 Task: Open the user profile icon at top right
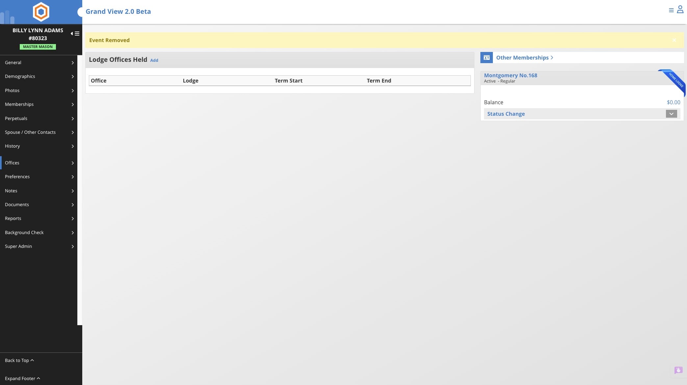click(680, 10)
